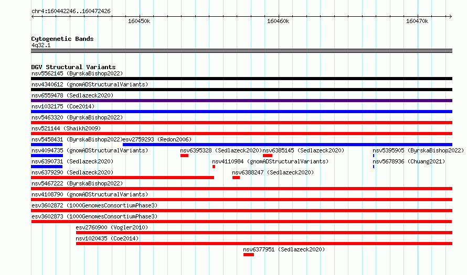Click the nsv4094735 gnomADStructuralVariants label
467x275 pixels.
tap(90, 150)
